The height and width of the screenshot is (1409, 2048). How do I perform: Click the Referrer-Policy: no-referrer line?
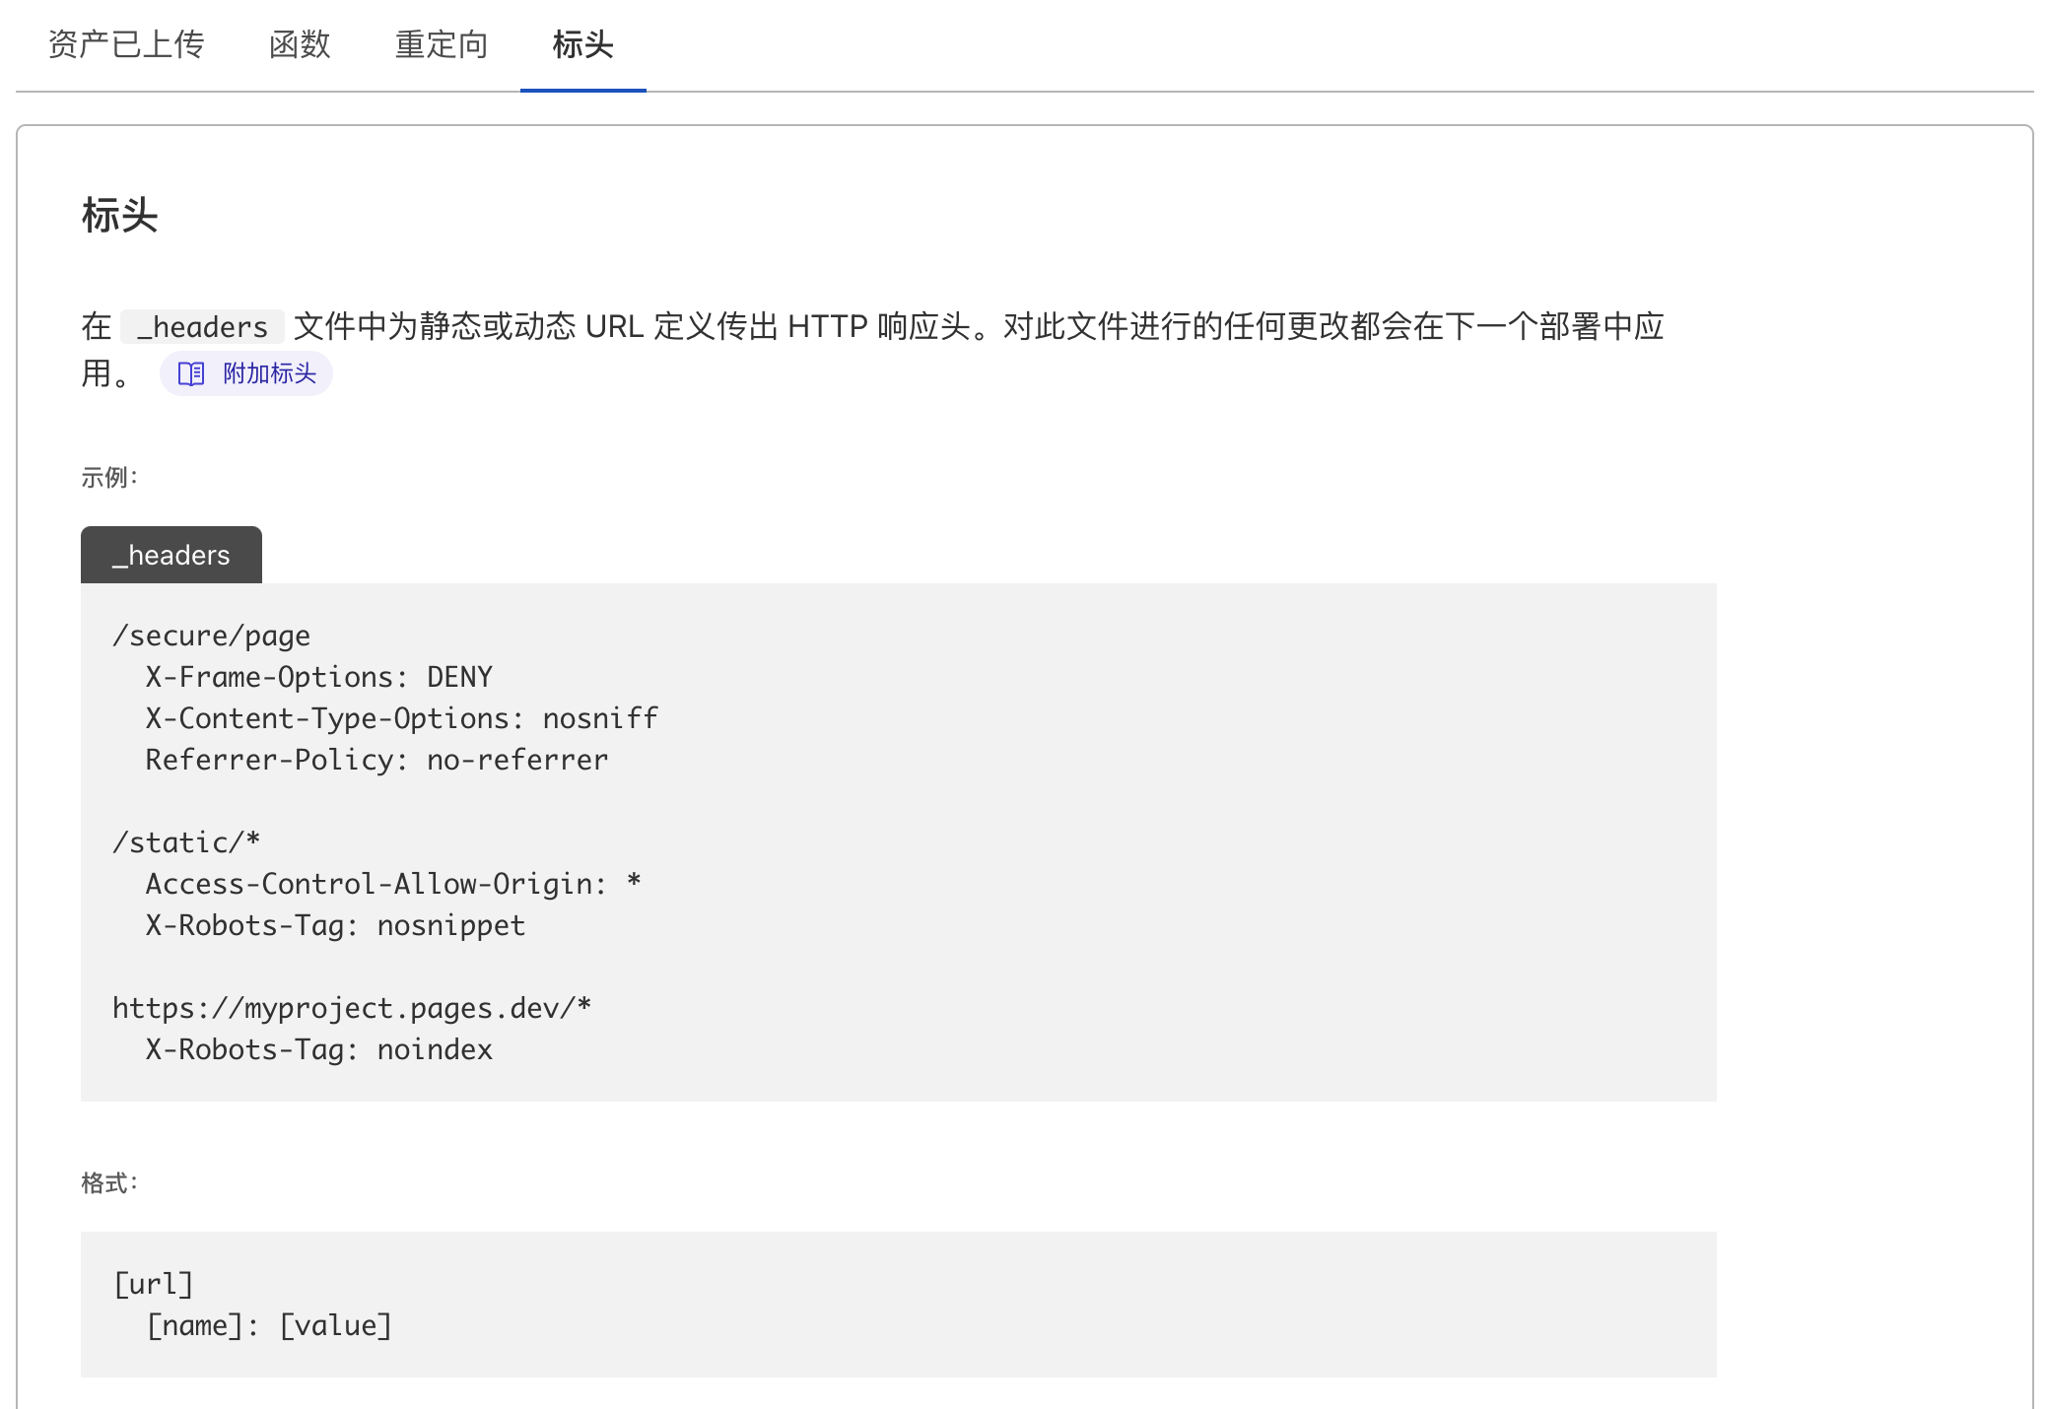376,761
